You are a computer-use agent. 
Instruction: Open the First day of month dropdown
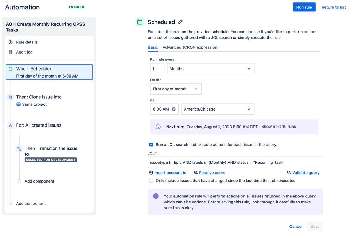pyautogui.click(x=176, y=89)
